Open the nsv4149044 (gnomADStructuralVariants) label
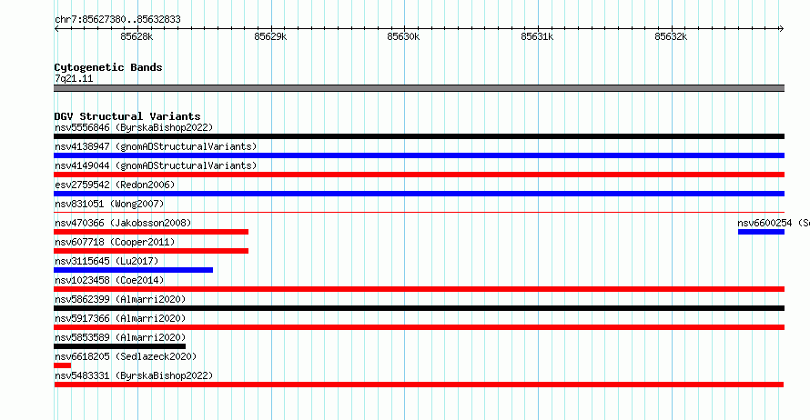810x420 pixels. [156, 165]
